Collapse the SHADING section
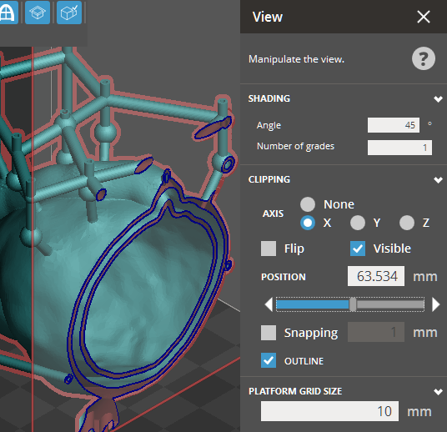The height and width of the screenshot is (432, 447). (x=438, y=99)
